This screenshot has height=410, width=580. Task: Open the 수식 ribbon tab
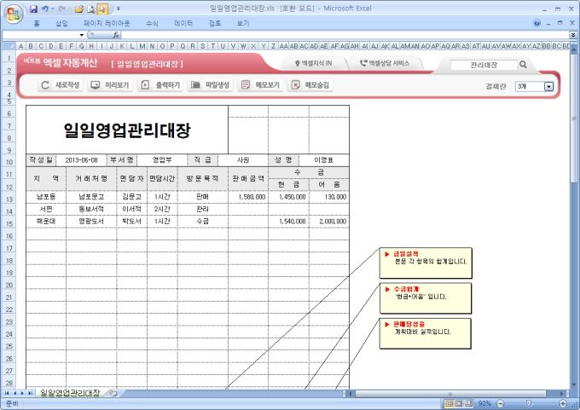point(152,23)
